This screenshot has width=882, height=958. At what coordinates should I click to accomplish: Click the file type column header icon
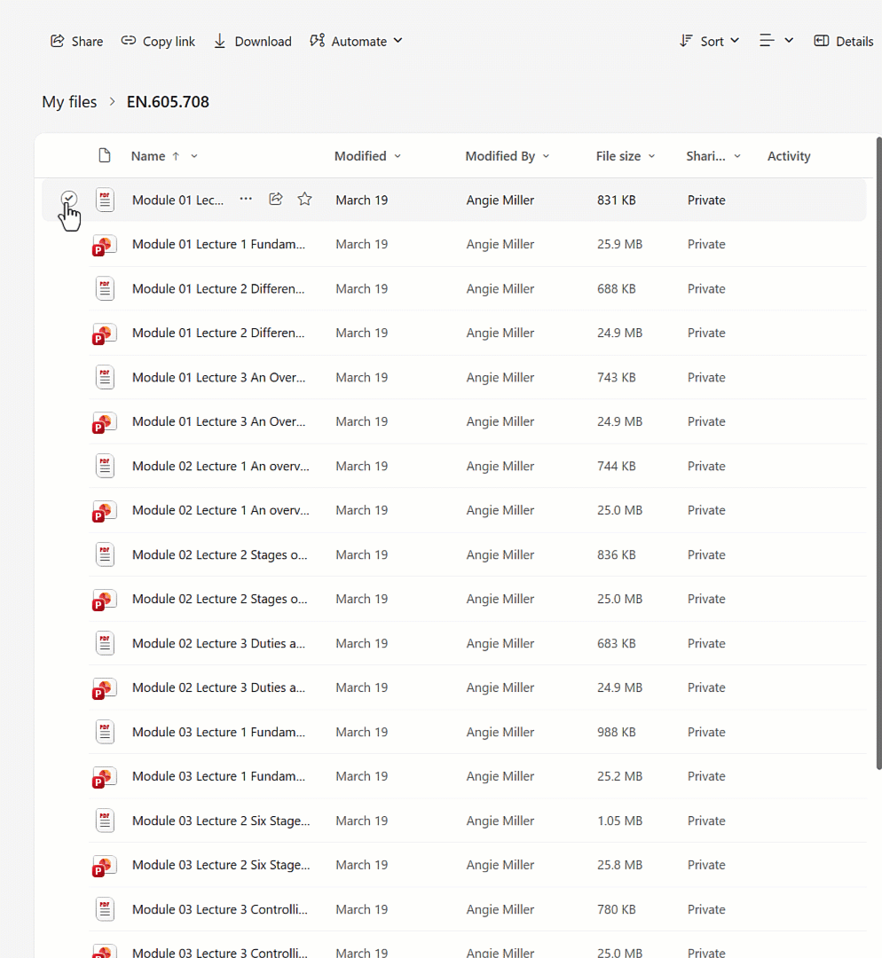pyautogui.click(x=105, y=156)
